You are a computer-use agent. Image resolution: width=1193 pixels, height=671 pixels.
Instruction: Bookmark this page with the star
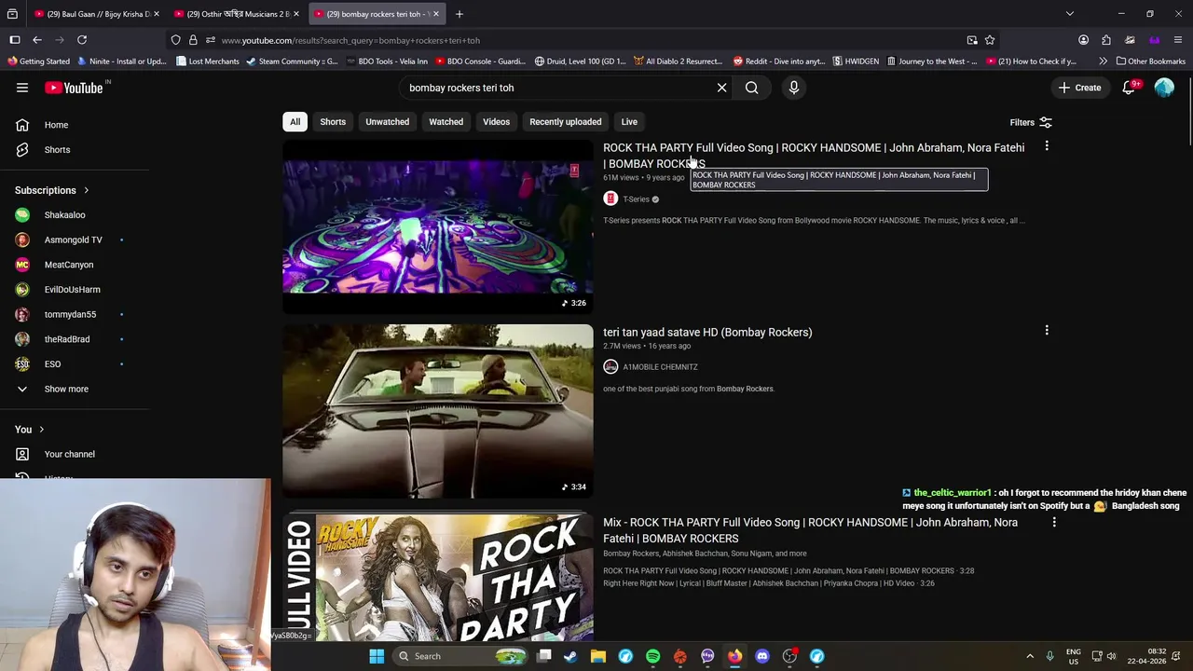[990, 40]
